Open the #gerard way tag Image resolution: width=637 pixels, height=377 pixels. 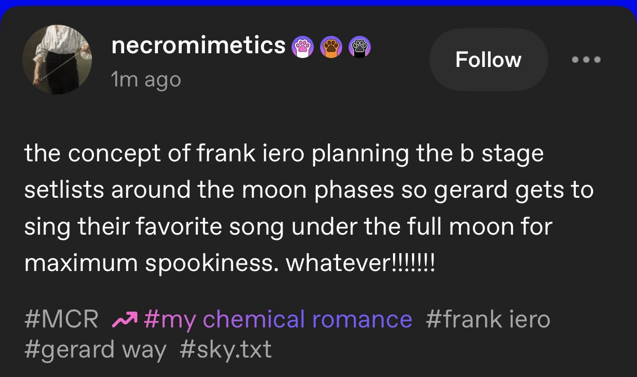(95, 349)
